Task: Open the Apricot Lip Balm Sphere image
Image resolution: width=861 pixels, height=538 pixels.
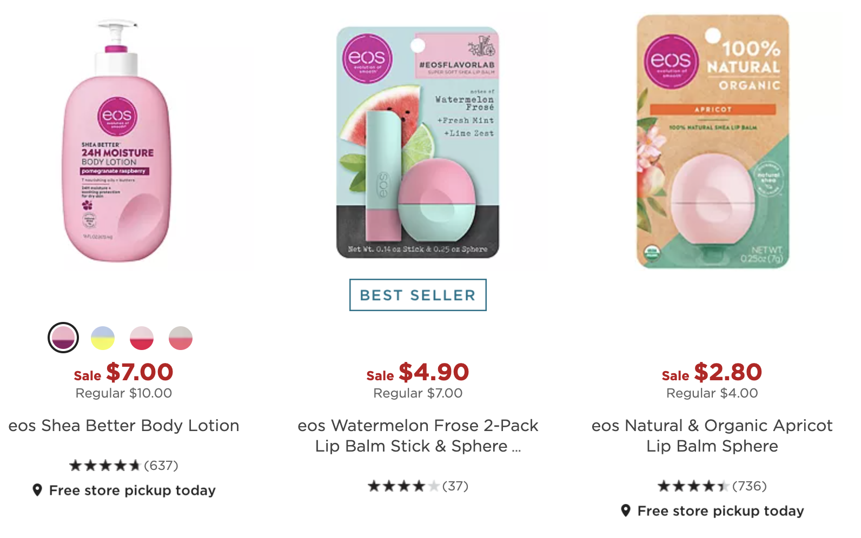Action: point(713,142)
